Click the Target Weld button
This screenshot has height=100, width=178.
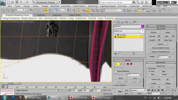click(x=168, y=40)
